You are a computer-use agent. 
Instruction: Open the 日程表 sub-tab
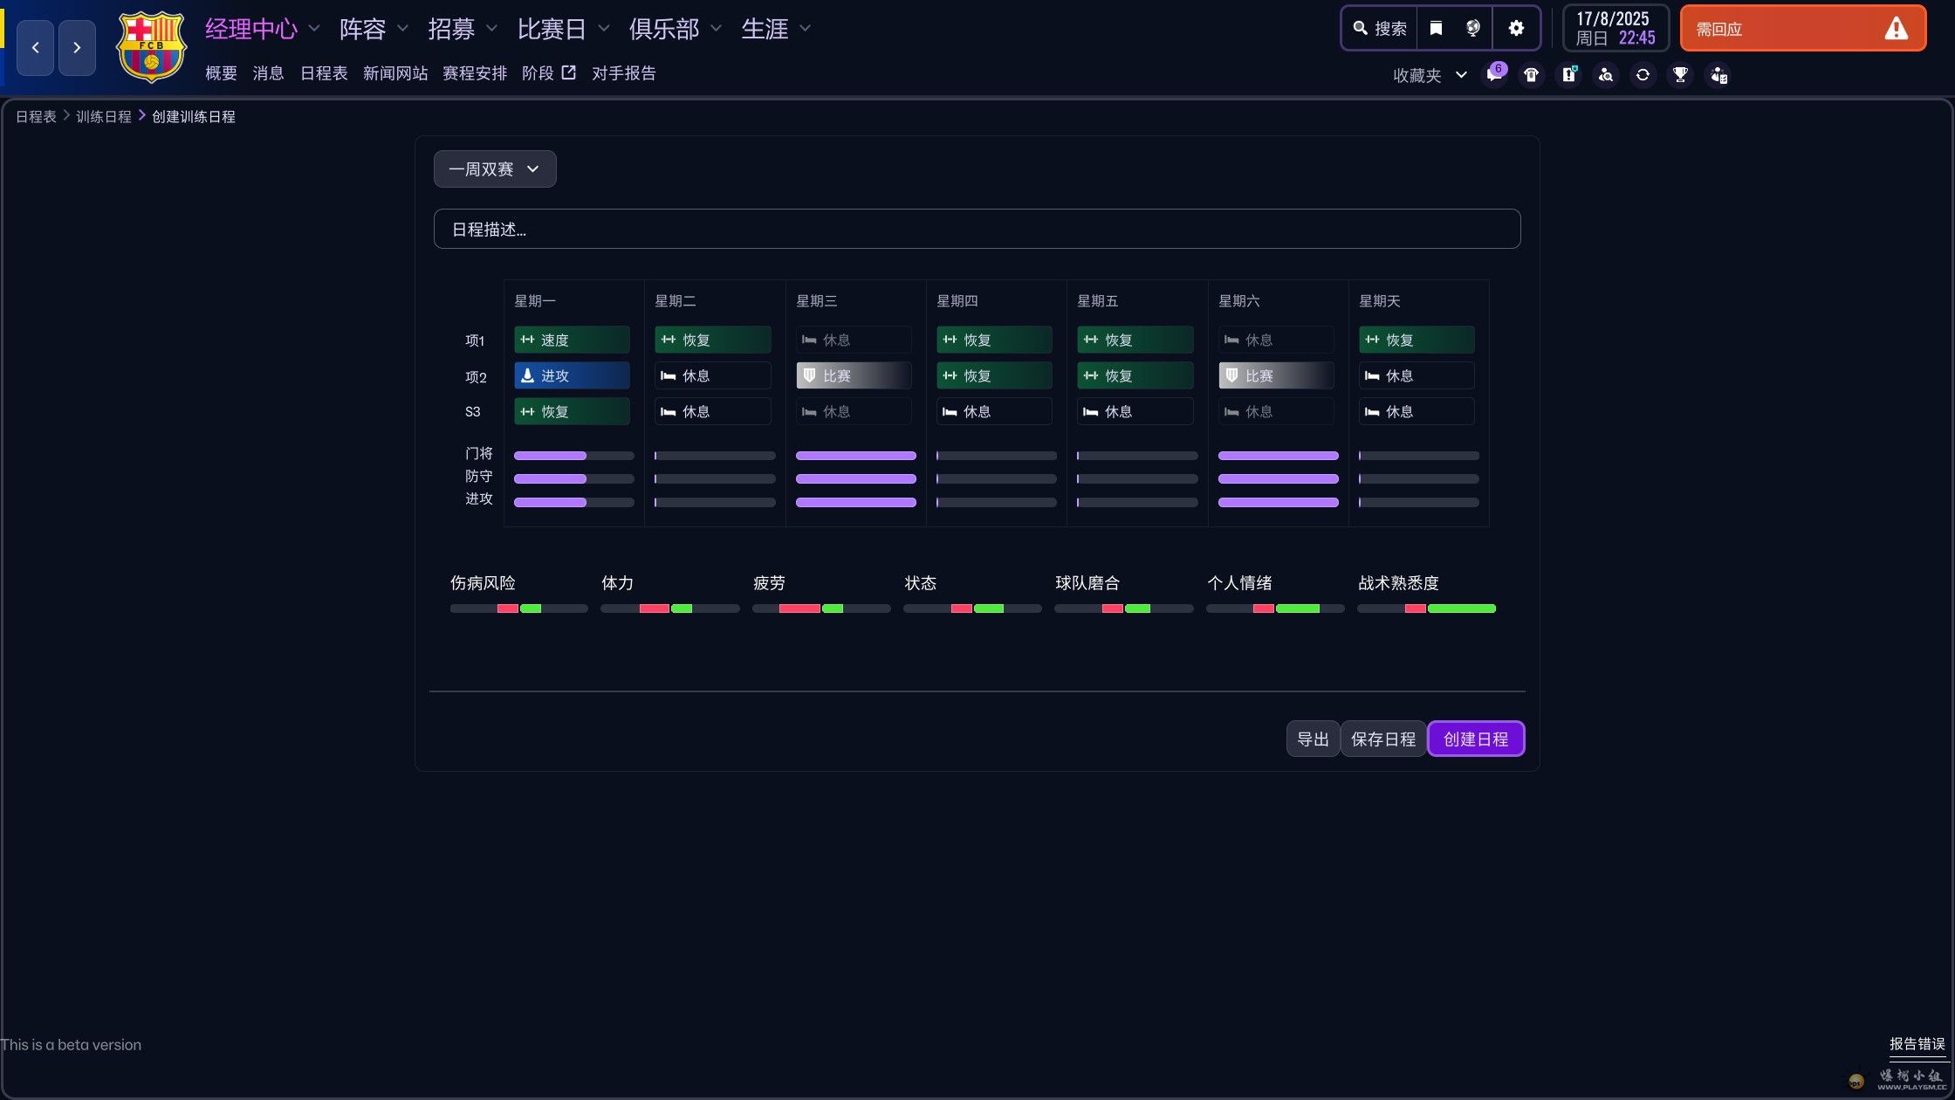click(323, 73)
